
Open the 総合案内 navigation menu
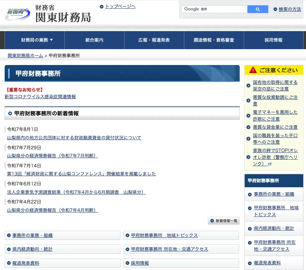(x=94, y=40)
